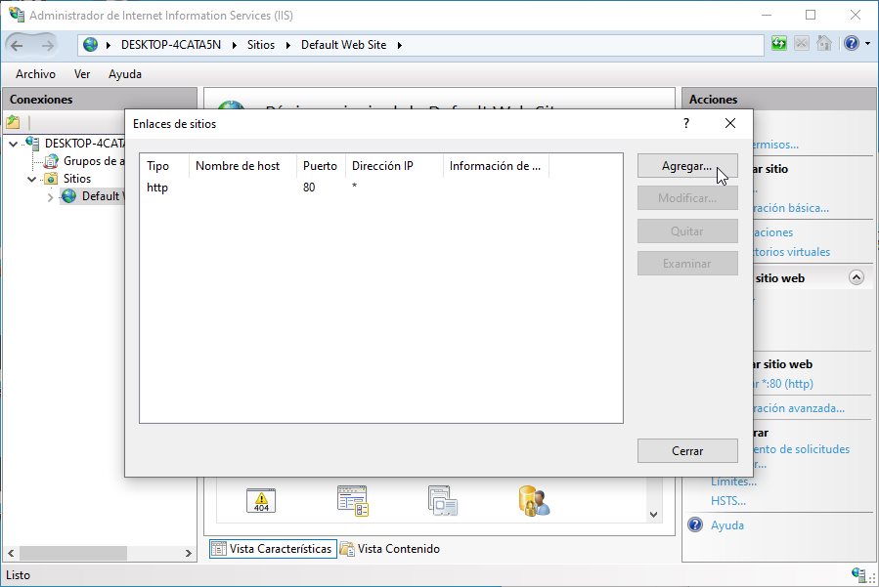Select the http port 80 binding row

click(x=381, y=188)
